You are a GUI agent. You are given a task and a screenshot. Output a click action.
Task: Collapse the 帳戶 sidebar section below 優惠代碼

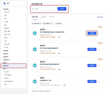(5, 69)
